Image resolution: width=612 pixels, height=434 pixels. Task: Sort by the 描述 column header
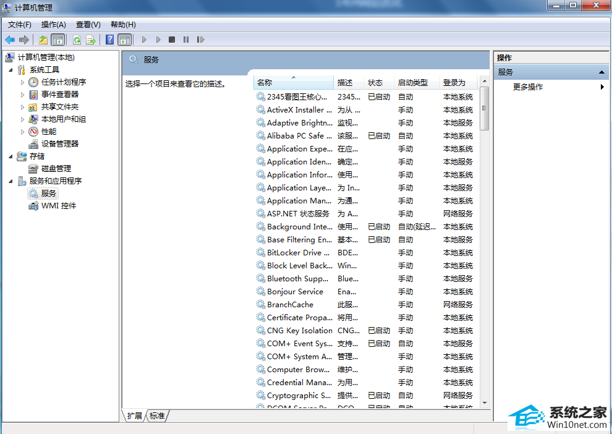point(349,82)
